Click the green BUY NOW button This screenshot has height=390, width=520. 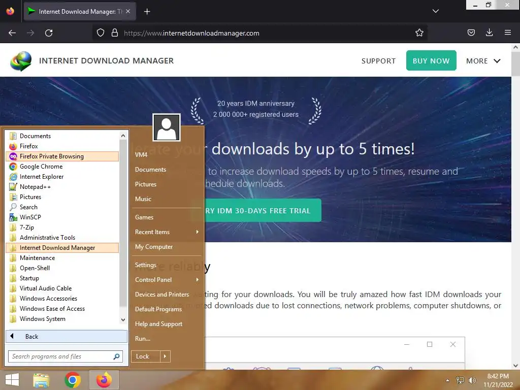tap(431, 61)
